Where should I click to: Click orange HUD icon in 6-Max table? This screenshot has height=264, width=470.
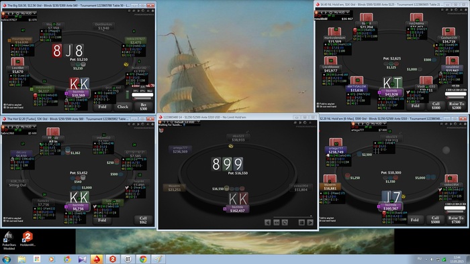tap(353, 123)
